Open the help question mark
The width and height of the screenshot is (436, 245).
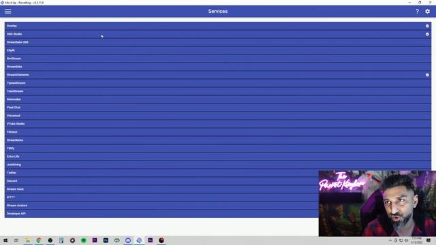click(x=417, y=12)
